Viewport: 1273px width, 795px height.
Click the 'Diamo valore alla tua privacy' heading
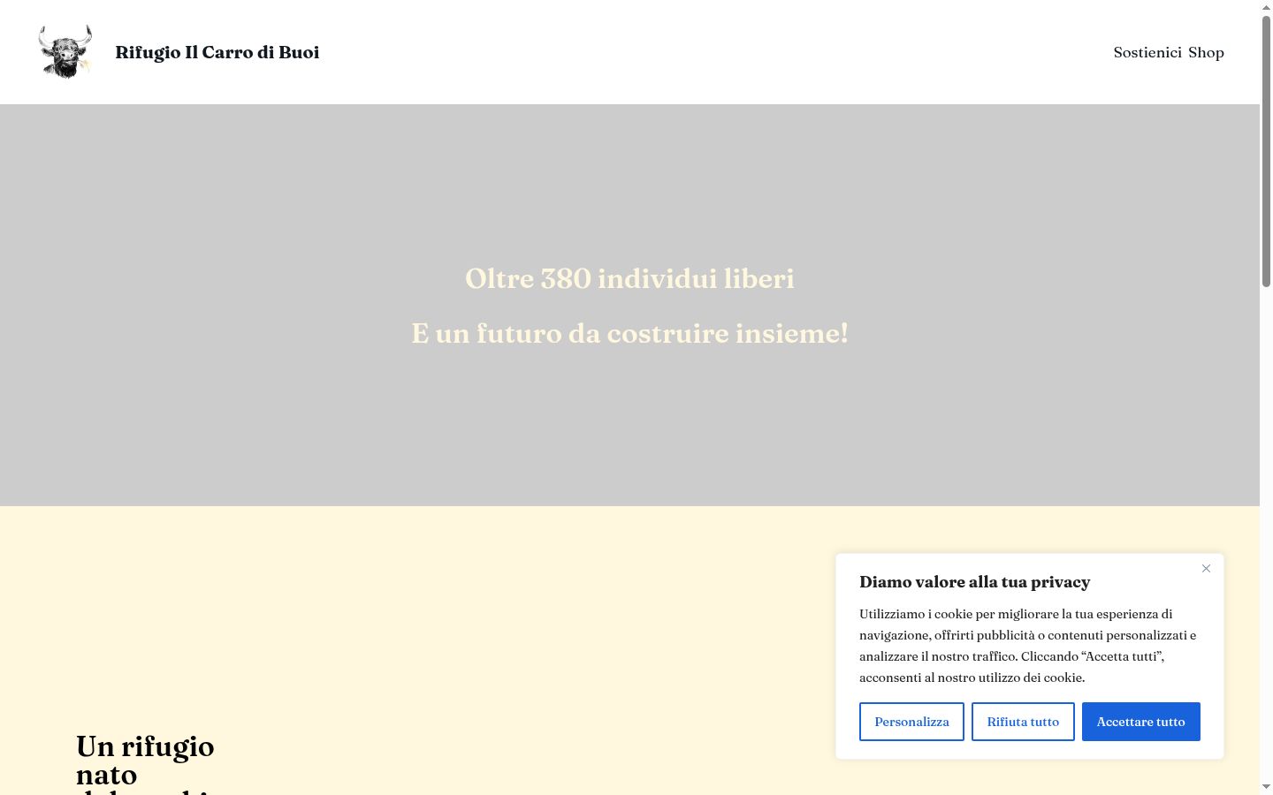[x=974, y=582]
